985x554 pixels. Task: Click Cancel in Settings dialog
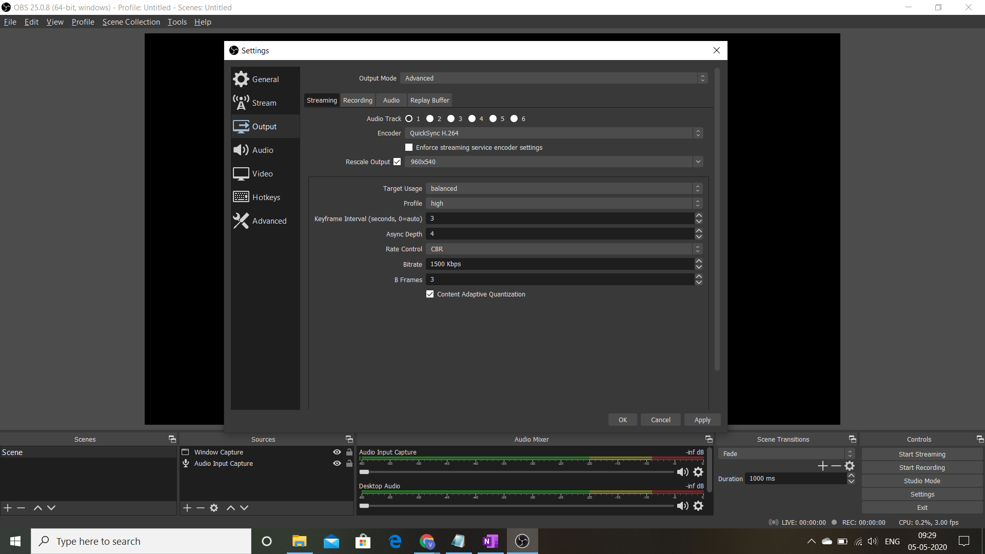coord(661,420)
